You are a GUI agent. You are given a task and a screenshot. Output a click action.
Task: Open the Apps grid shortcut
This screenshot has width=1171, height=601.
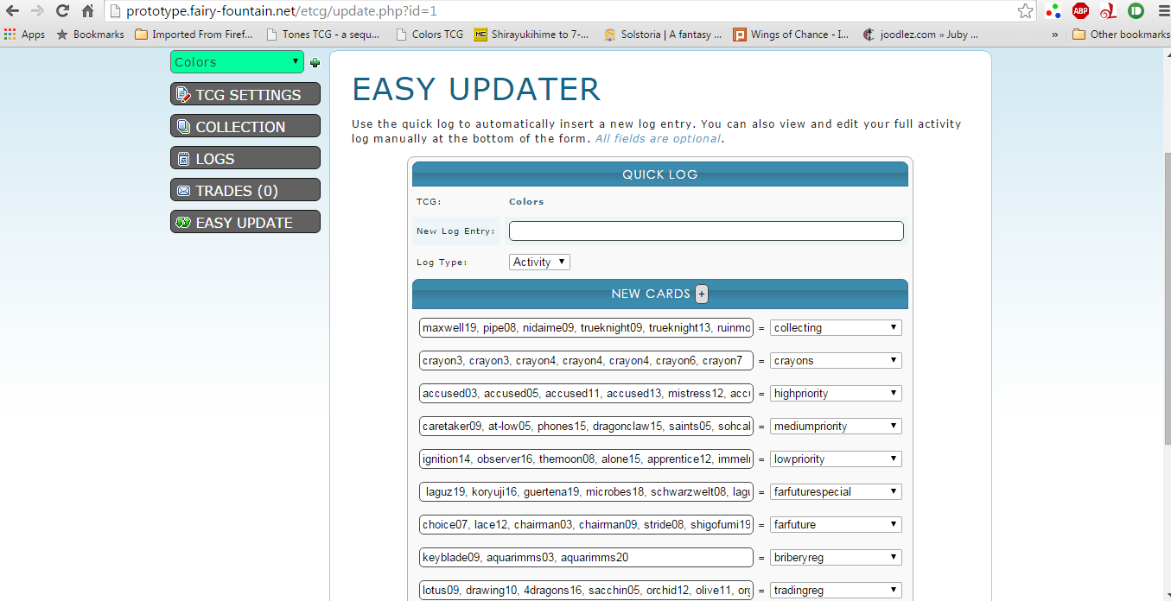(x=24, y=35)
